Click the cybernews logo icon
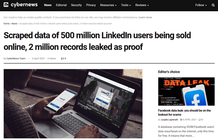This screenshot has width=218, height=140. point(6,5)
